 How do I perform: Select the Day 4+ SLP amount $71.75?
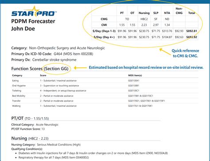tap(156, 37)
